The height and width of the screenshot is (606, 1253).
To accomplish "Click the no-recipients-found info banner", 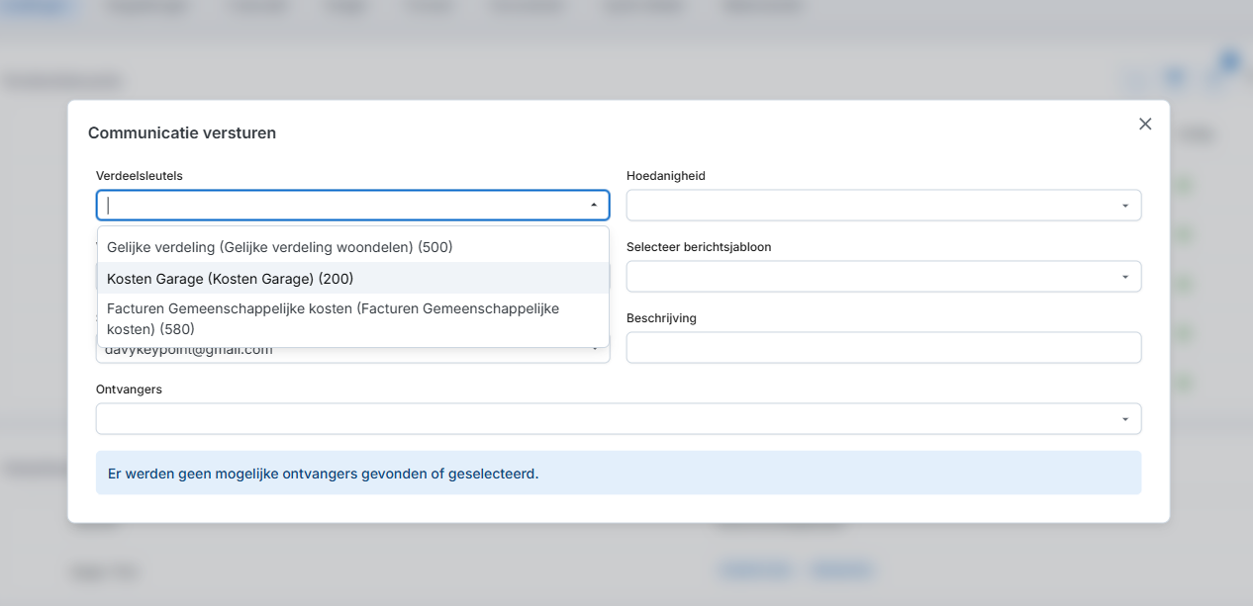I will click(618, 474).
